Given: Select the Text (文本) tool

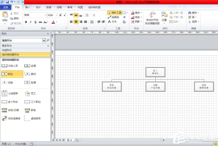Looking at the screenshot, I should 112,22.
